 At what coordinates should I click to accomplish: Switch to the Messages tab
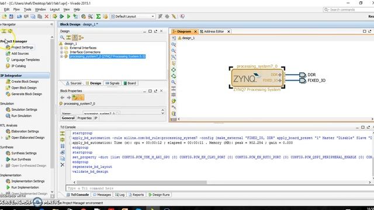coord(102,195)
